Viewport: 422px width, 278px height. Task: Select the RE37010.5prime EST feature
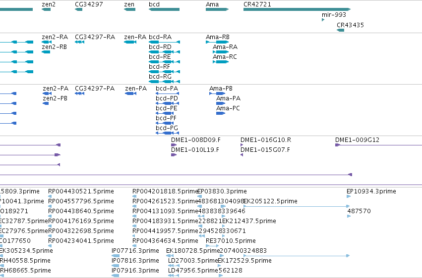tap(212, 246)
